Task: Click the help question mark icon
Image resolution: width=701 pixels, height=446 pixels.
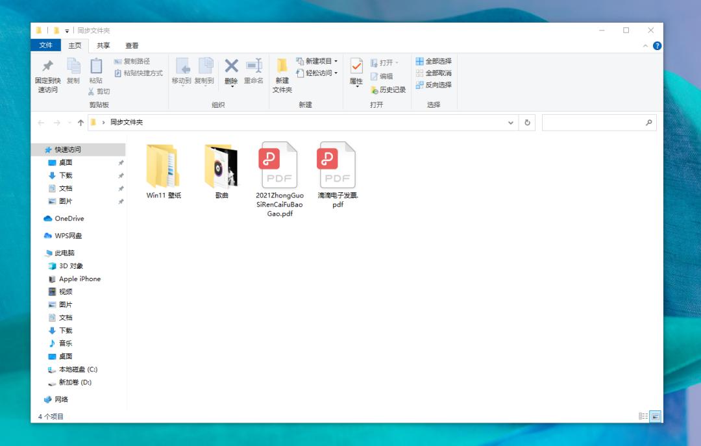Action: pos(657,45)
